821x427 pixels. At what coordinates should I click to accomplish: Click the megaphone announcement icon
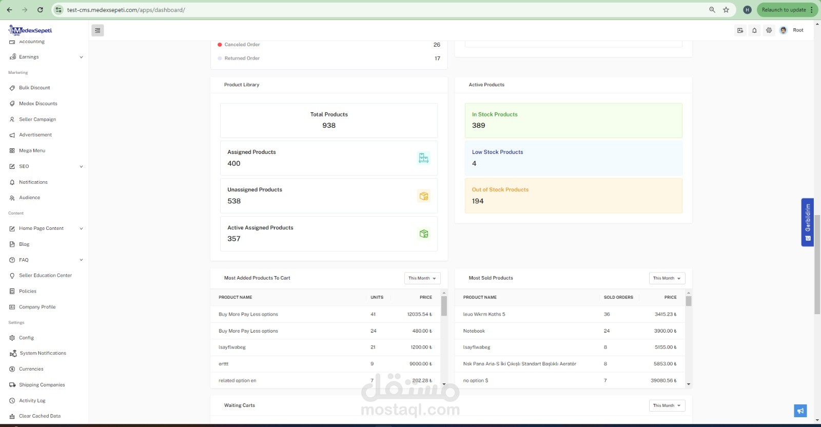click(x=800, y=411)
